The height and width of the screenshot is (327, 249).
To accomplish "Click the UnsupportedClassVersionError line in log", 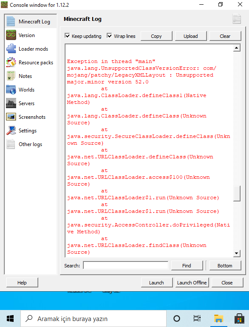I will point(141,68).
